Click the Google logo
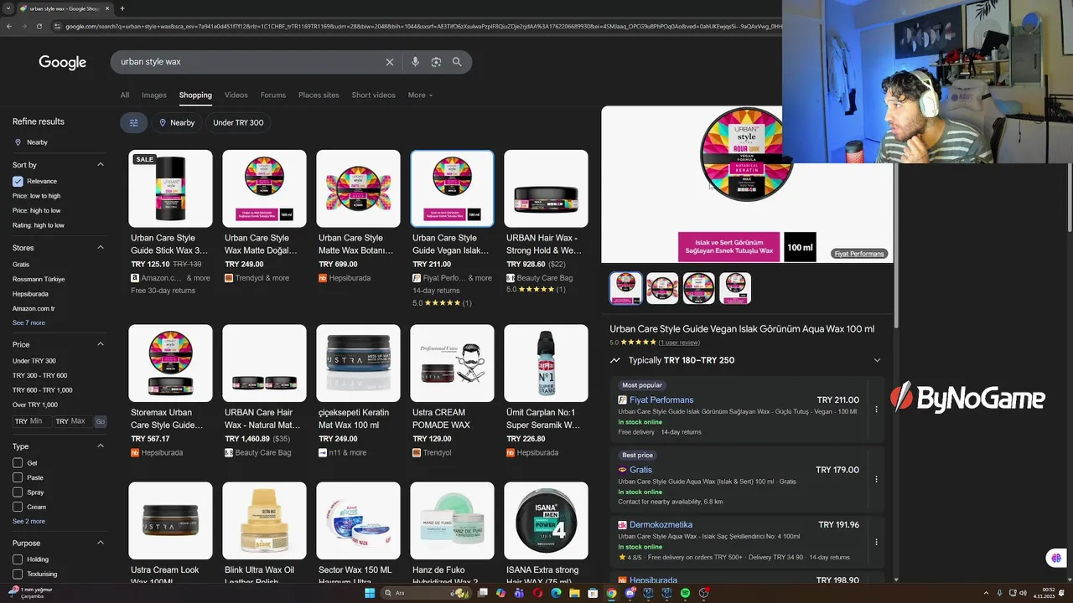The image size is (1073, 603). tap(62, 63)
